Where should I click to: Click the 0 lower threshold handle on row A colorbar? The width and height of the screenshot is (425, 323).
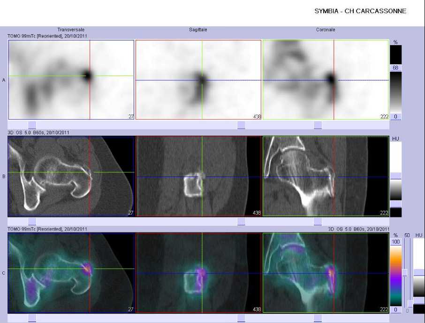point(395,116)
